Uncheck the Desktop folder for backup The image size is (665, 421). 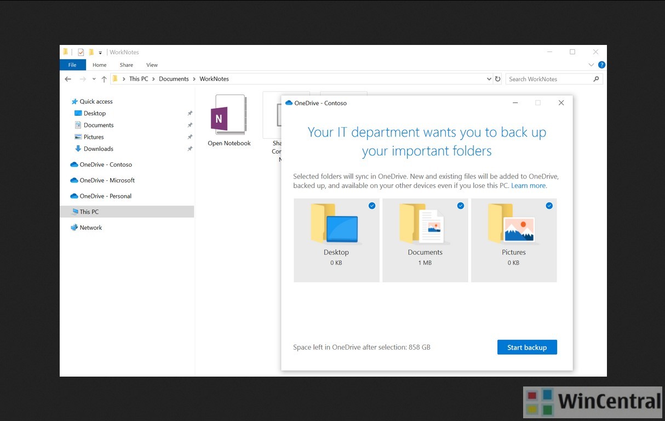click(x=372, y=206)
